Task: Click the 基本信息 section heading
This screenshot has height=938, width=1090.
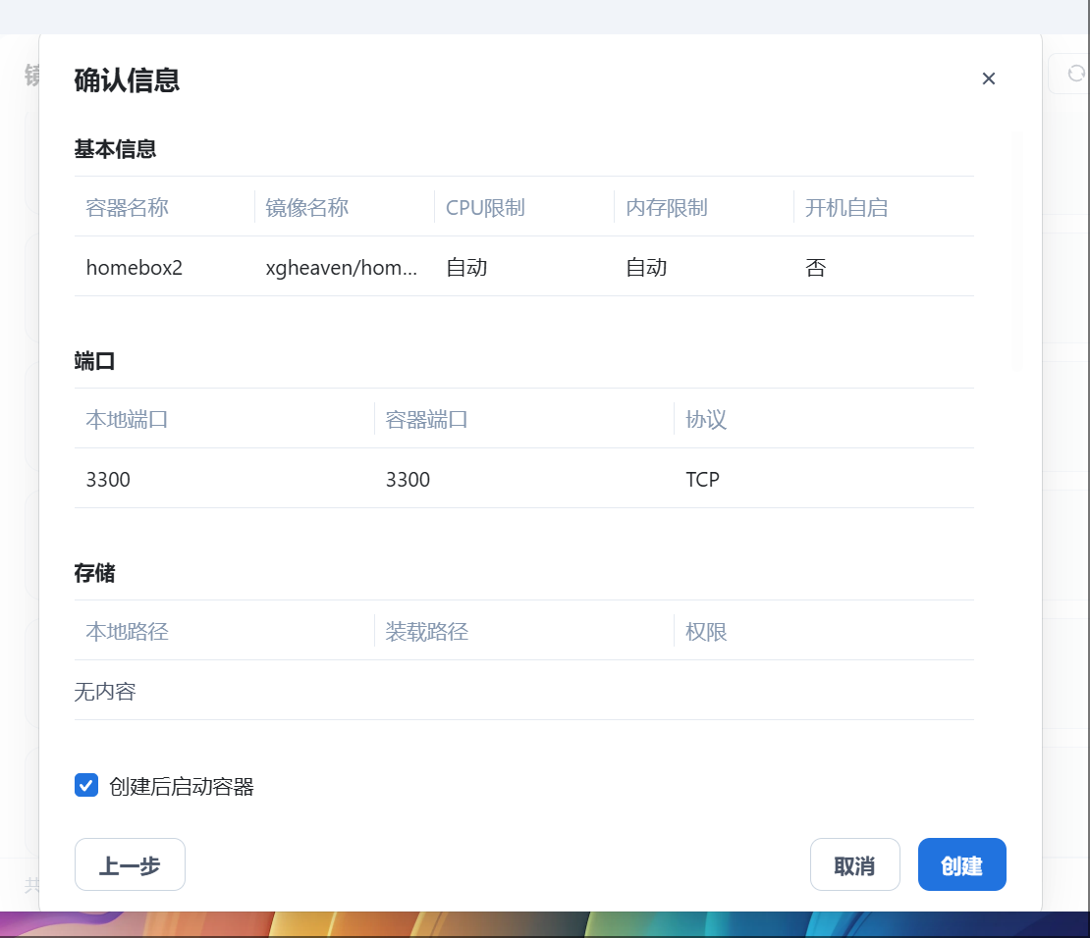Action: (x=116, y=149)
